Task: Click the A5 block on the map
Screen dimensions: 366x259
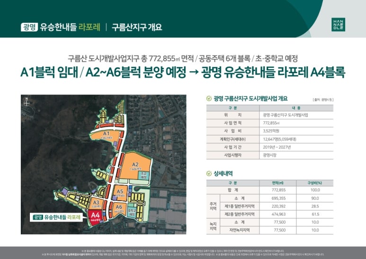Action: pos(120,193)
